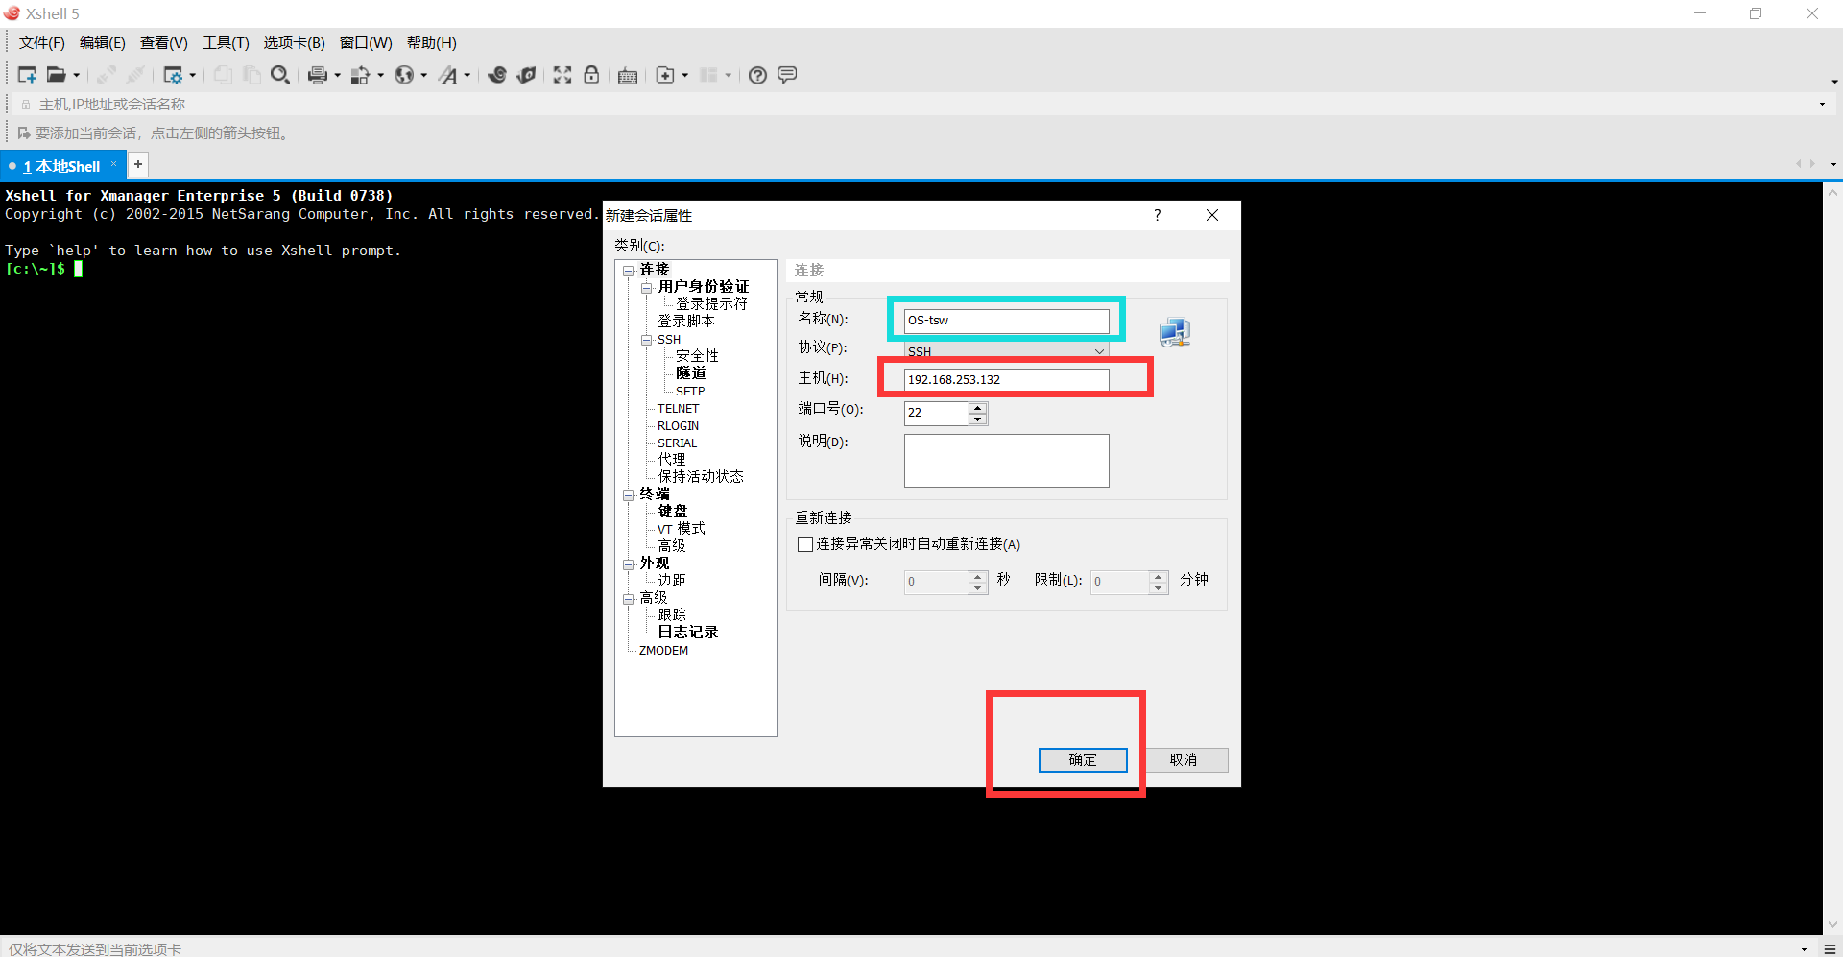1843x957 pixels.
Task: Open the 窗口(W) menu
Action: 366,43
